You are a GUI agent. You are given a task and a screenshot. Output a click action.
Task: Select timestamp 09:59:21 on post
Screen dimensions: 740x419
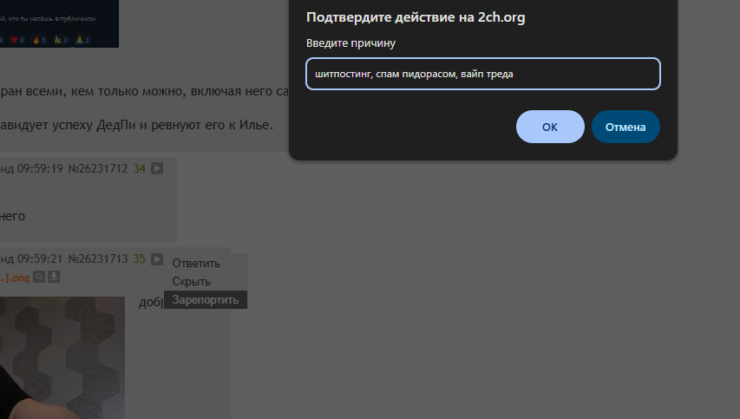tap(40, 259)
